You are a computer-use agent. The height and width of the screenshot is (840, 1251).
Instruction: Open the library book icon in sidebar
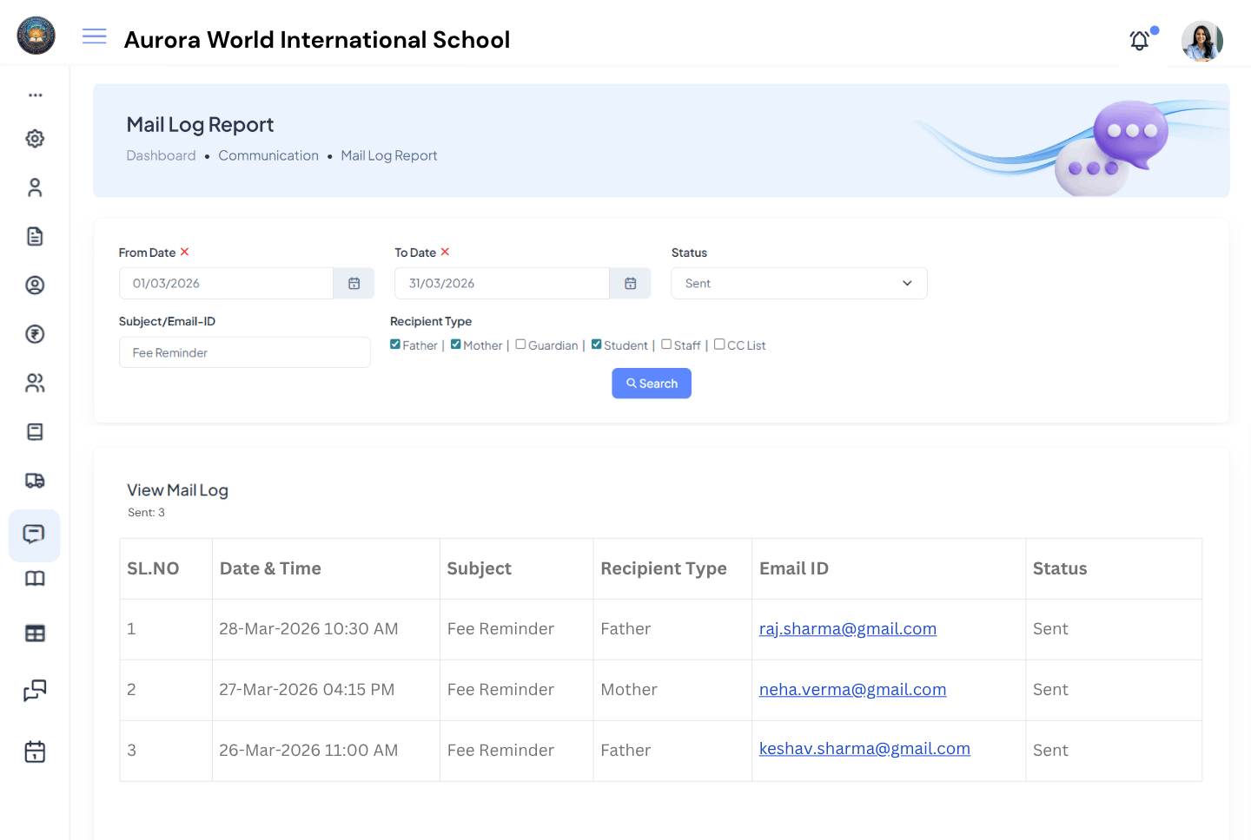pos(35,578)
